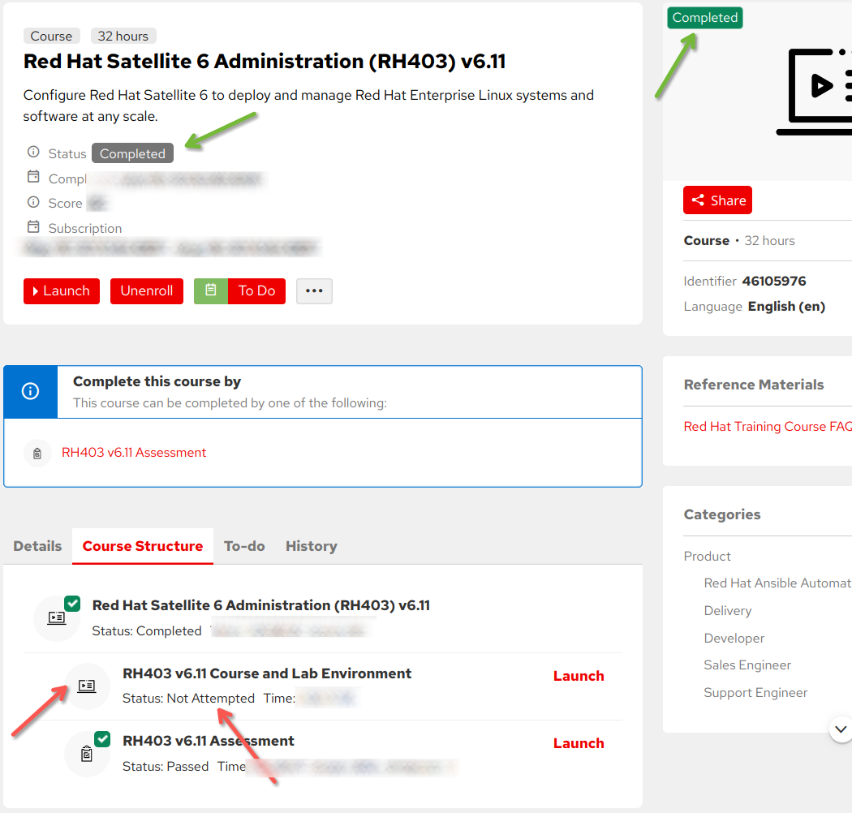Image resolution: width=852 pixels, height=813 pixels.
Task: Switch to the History tab
Action: (311, 546)
